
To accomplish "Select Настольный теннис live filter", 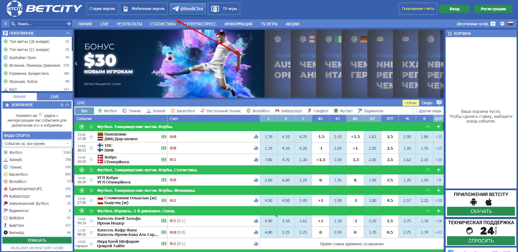I will coord(221,111).
